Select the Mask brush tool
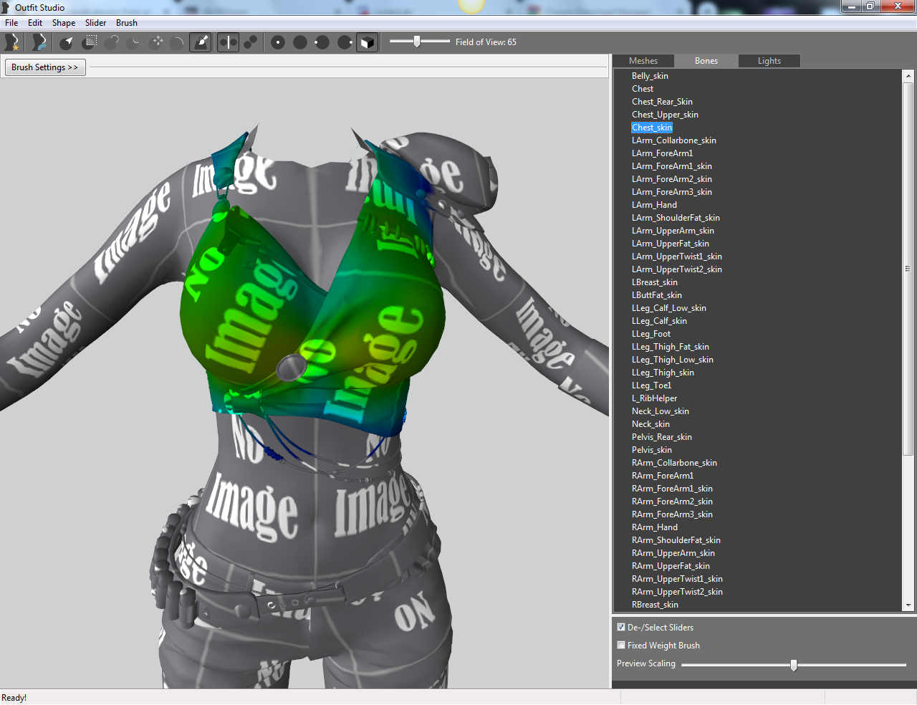 (90, 42)
